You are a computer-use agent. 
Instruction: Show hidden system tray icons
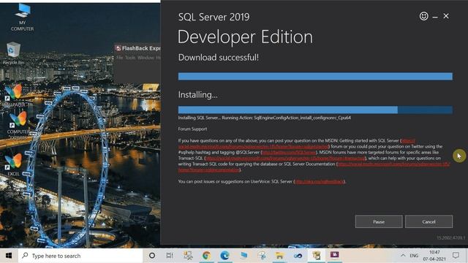pyautogui.click(x=403, y=256)
